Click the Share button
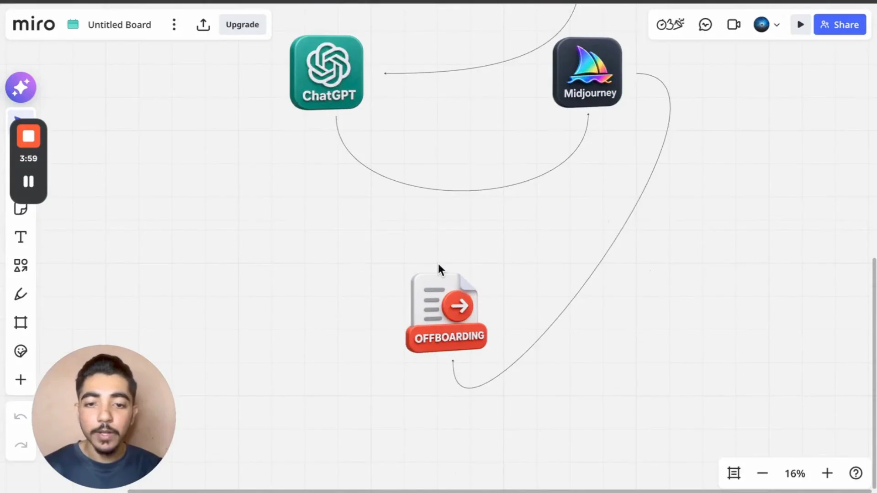Viewport: 877px width, 493px height. (840, 25)
